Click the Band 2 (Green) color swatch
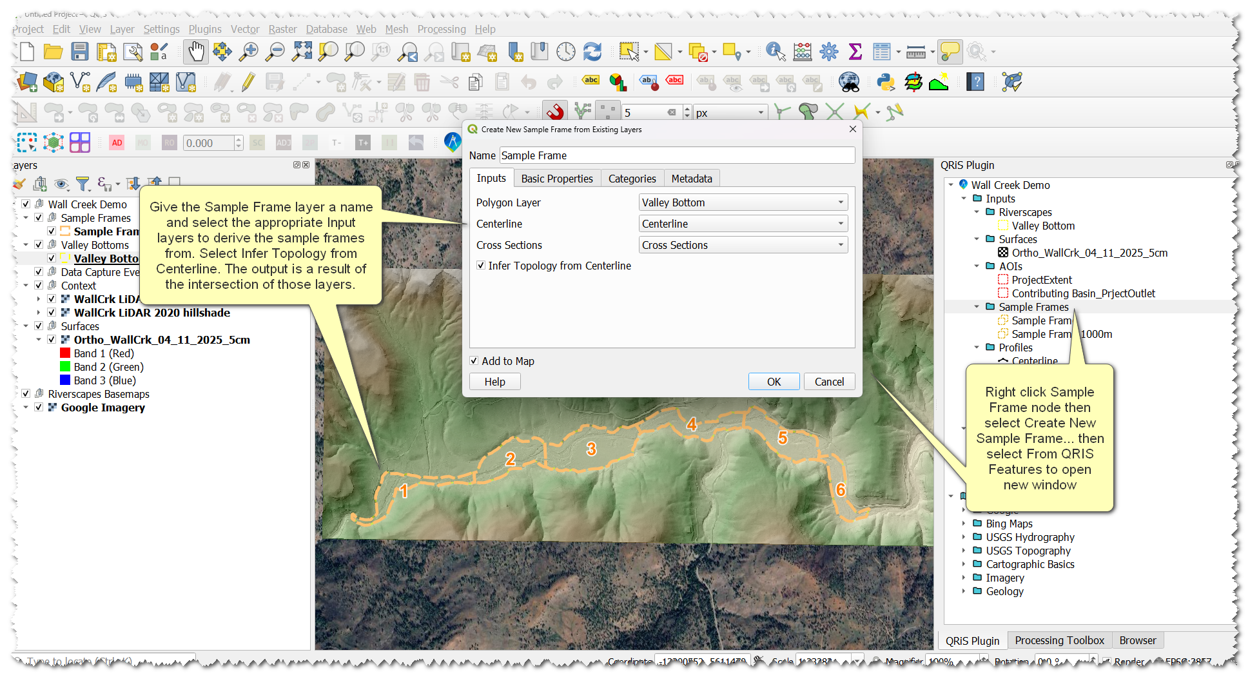This screenshot has width=1250, height=677. point(65,367)
